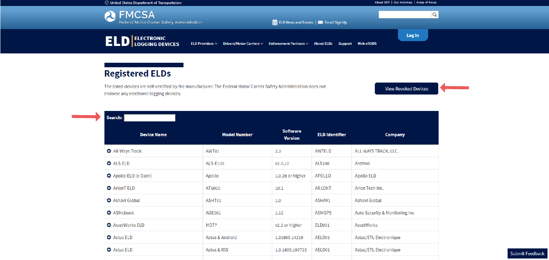The image size is (549, 260).
Task: Expand the AssetWorks ELD row plus icon
Action: point(109,225)
